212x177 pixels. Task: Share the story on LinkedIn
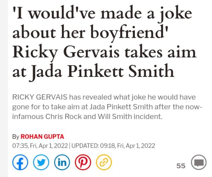pyautogui.click(x=62, y=162)
